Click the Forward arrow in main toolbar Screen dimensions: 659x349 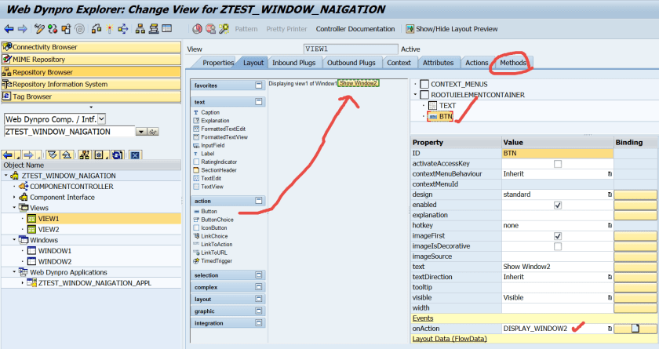[22, 29]
